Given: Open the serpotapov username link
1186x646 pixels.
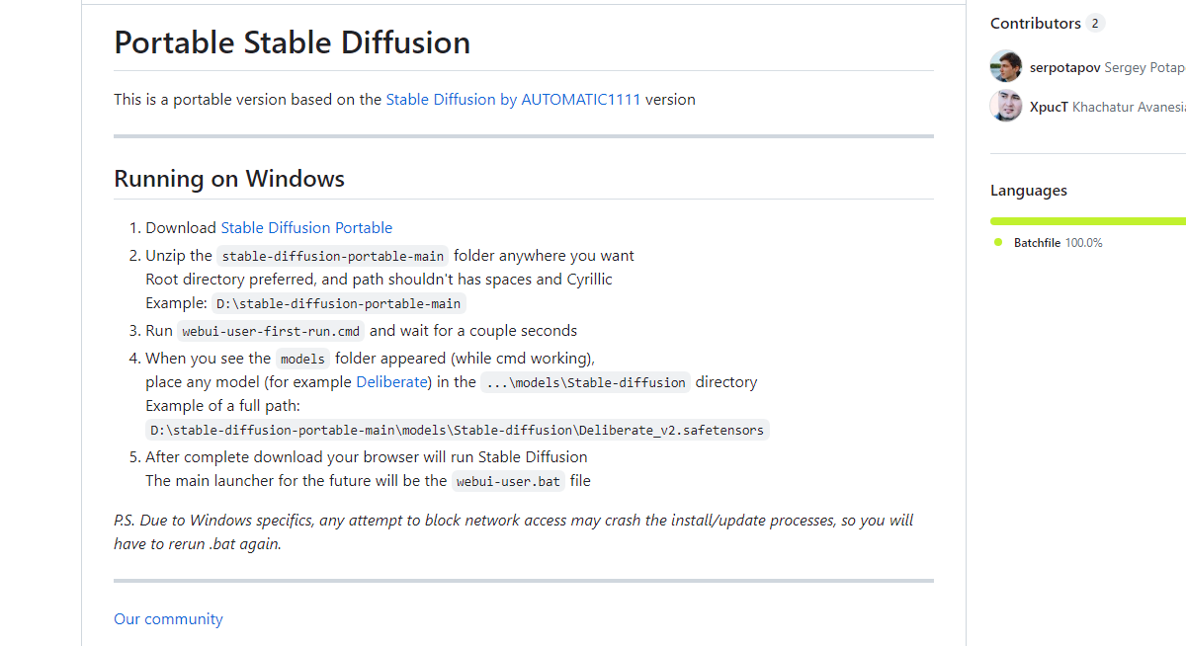Looking at the screenshot, I should (x=1064, y=67).
